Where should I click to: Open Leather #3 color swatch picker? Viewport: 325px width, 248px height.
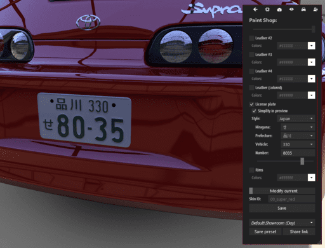[311, 62]
